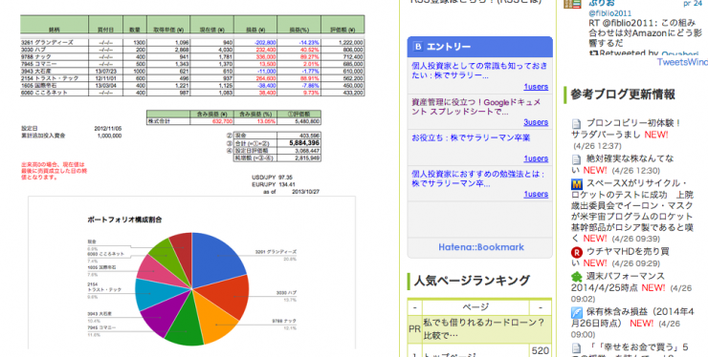Click 1users under 個人投資家としての常識 entry
The image size is (708, 357).
pos(536,87)
